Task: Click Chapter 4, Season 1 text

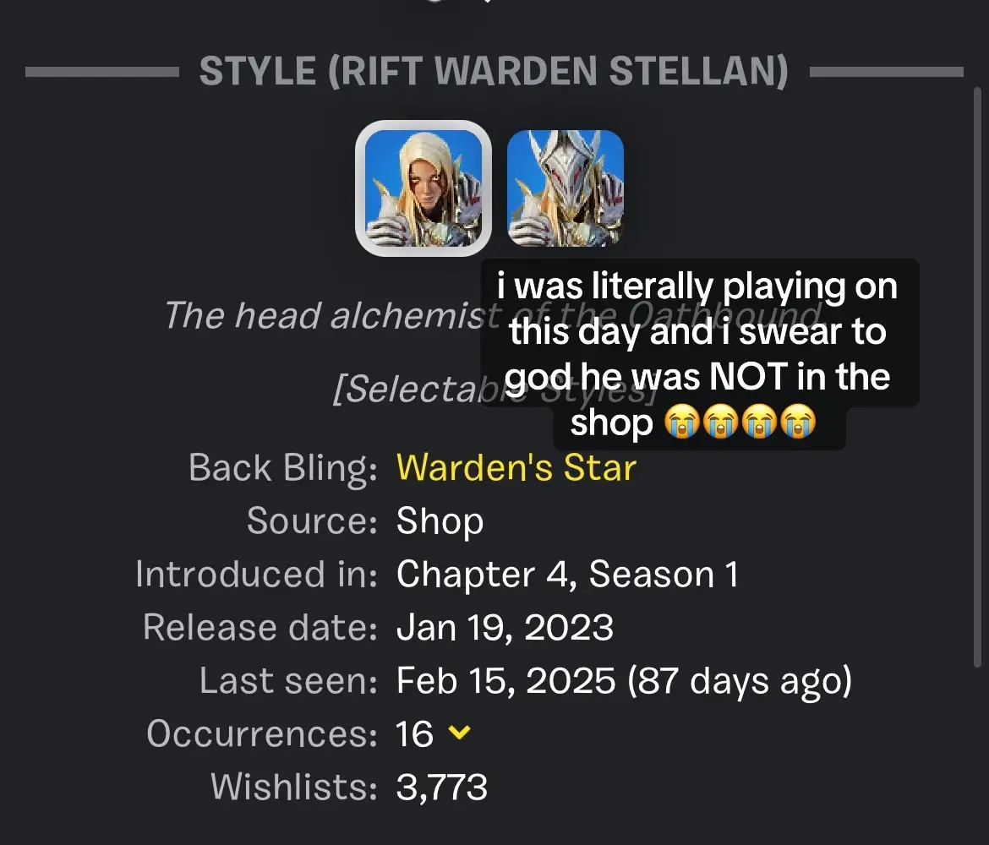Action: [567, 575]
